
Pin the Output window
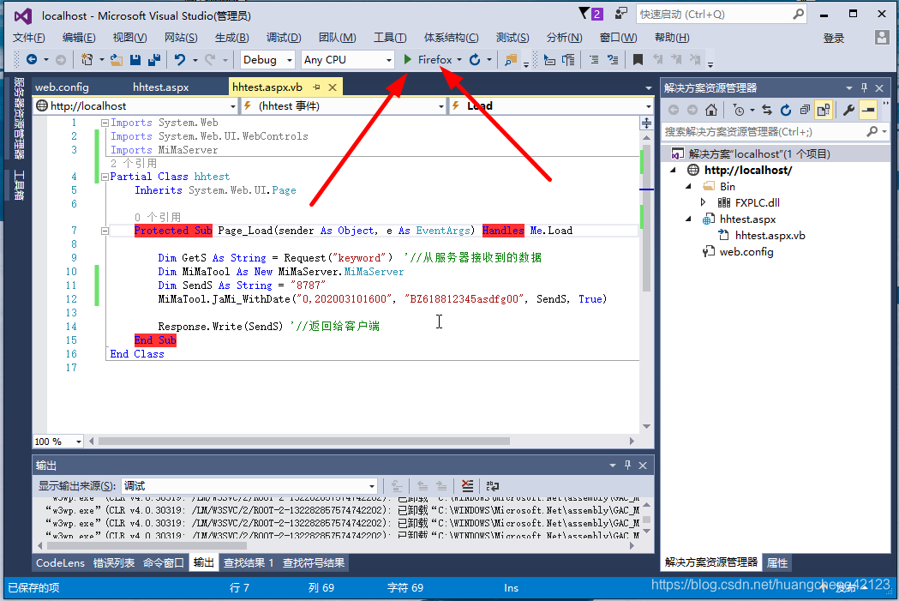pos(627,465)
